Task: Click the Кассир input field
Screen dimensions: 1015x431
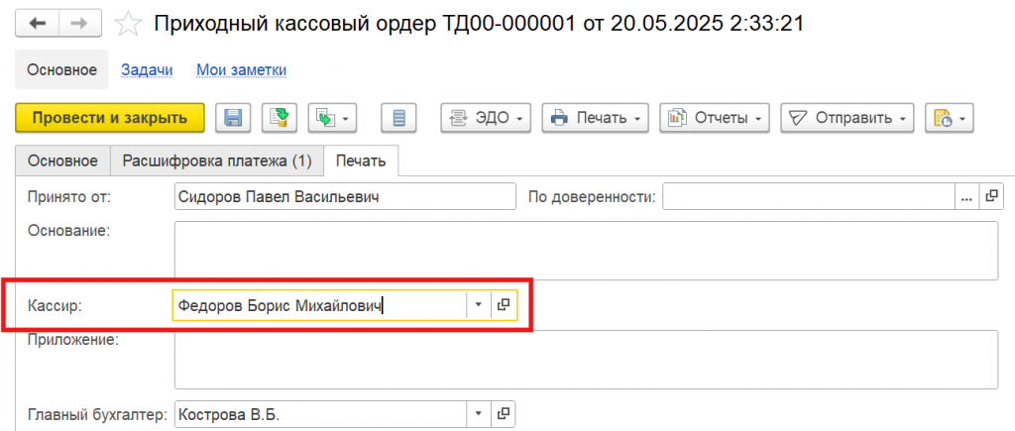Action: 319,305
